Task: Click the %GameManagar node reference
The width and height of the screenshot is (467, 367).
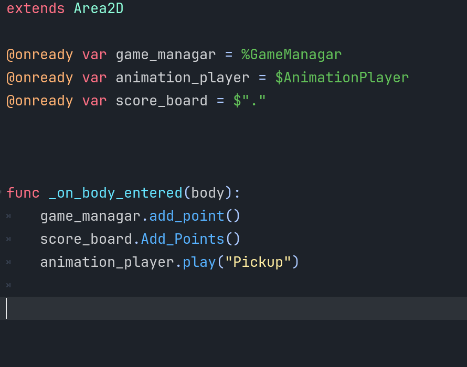Action: coord(291,55)
